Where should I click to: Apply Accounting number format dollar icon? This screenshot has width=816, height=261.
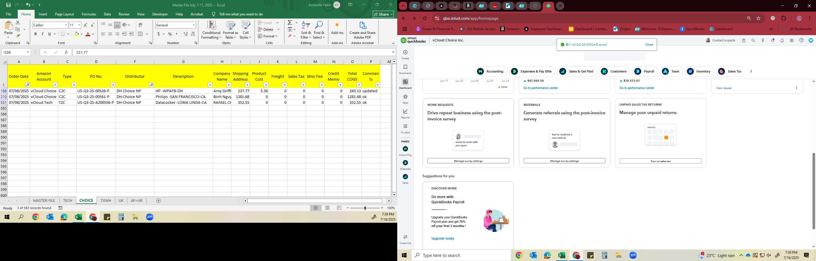pyautogui.click(x=158, y=34)
